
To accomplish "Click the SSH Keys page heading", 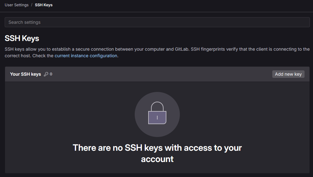I will (22, 38).
